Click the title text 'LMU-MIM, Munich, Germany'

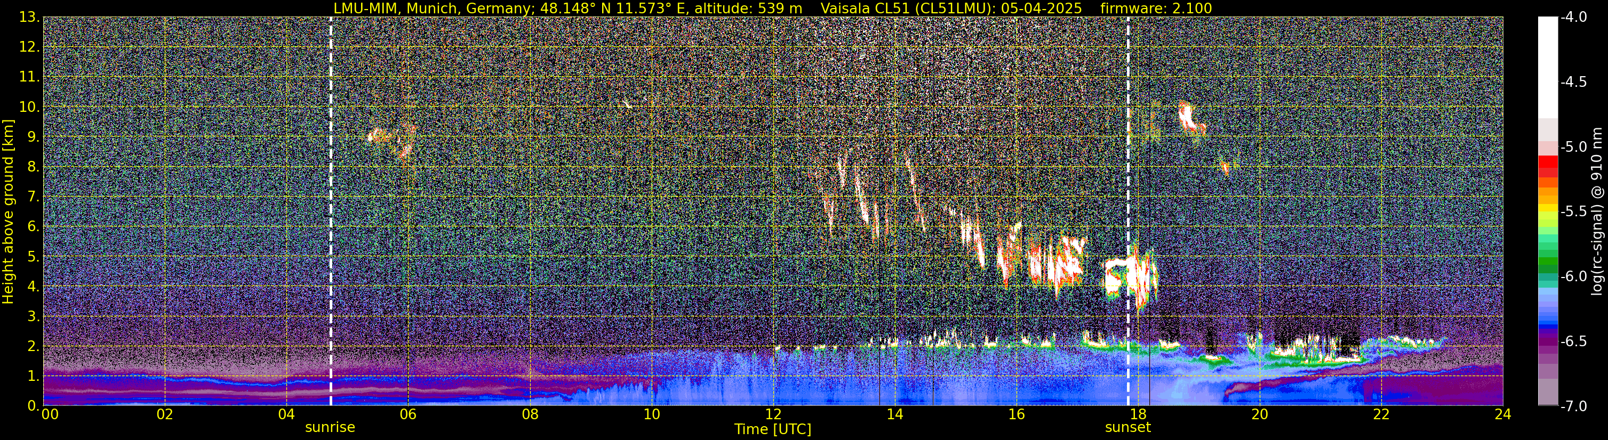coord(431,8)
